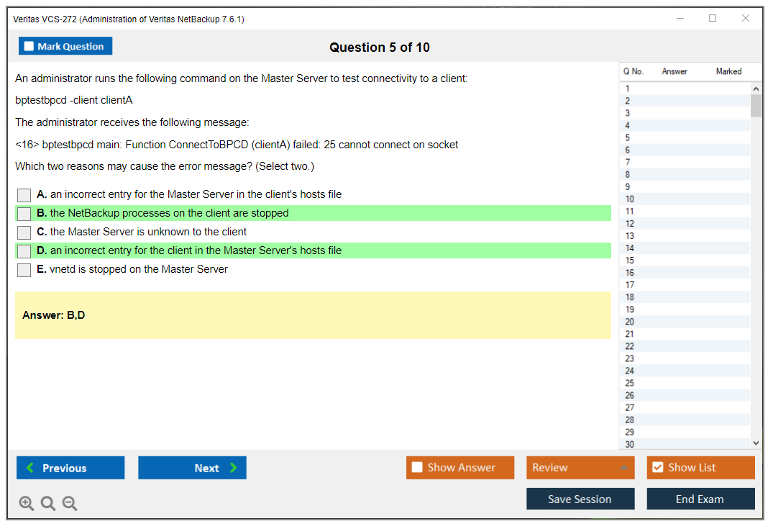The width and height of the screenshot is (773, 529).
Task: Toggle the Mark Question checkbox
Action: click(x=65, y=46)
